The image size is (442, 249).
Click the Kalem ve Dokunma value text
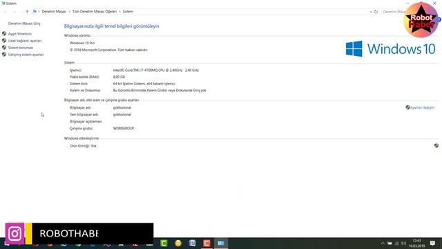(x=160, y=91)
